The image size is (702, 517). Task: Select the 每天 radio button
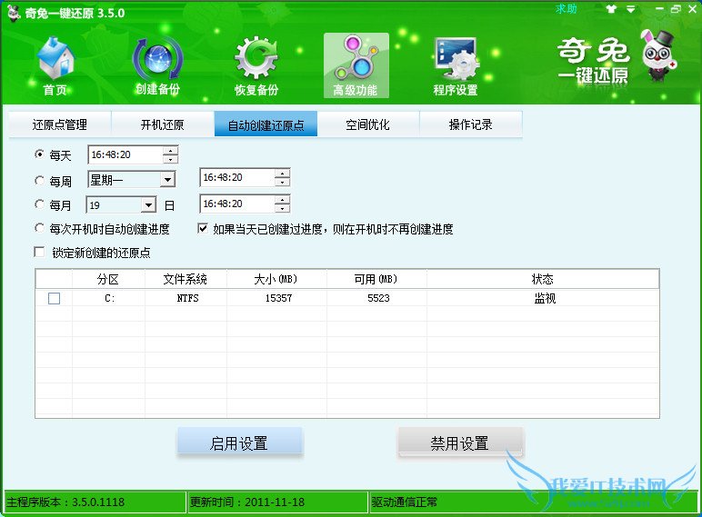[x=39, y=154]
